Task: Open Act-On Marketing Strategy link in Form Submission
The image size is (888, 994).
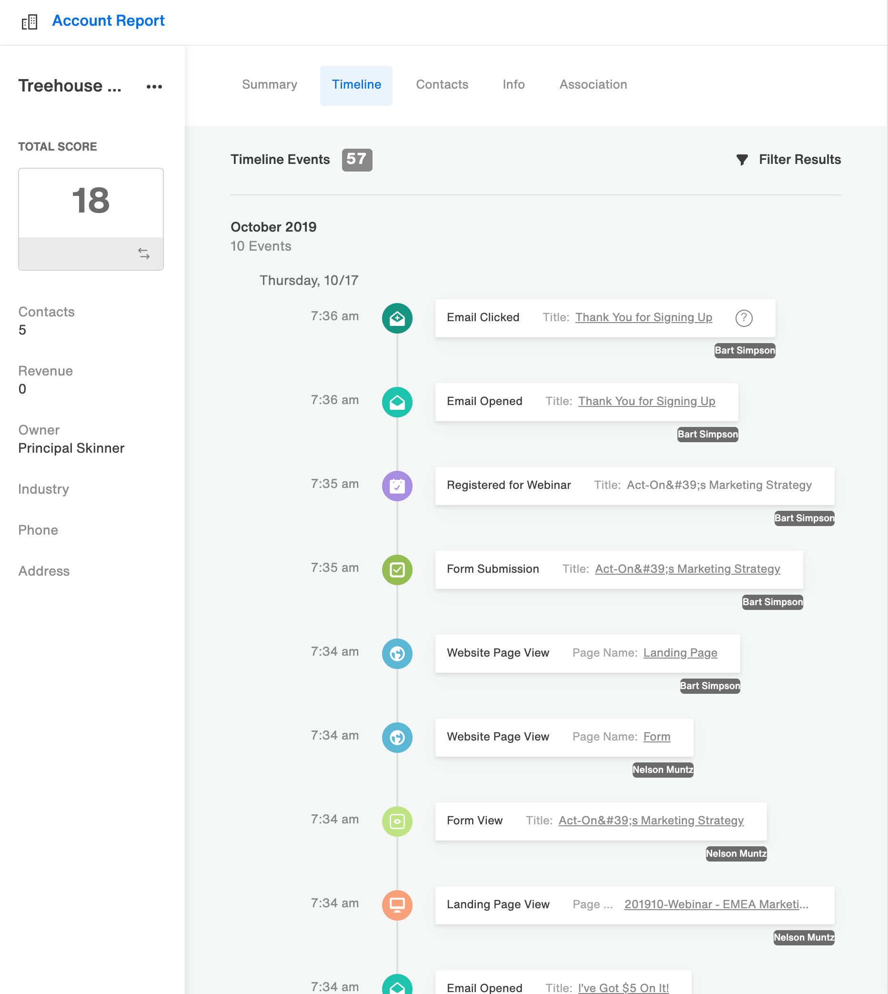Action: [687, 569]
